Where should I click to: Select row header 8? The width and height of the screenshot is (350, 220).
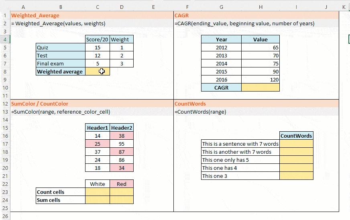point(5,71)
